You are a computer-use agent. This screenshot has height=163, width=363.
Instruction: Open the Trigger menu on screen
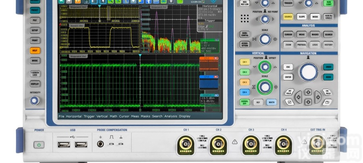(x=89, y=116)
